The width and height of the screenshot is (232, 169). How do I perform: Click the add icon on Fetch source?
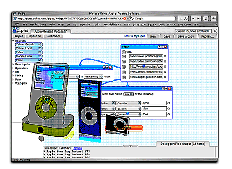[40, 52]
